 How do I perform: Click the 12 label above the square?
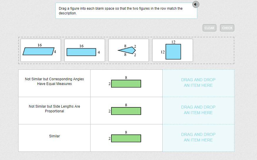(173, 42)
